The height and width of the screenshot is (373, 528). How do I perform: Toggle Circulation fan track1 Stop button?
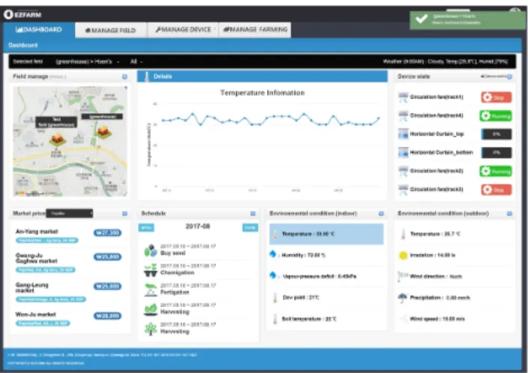click(x=496, y=97)
